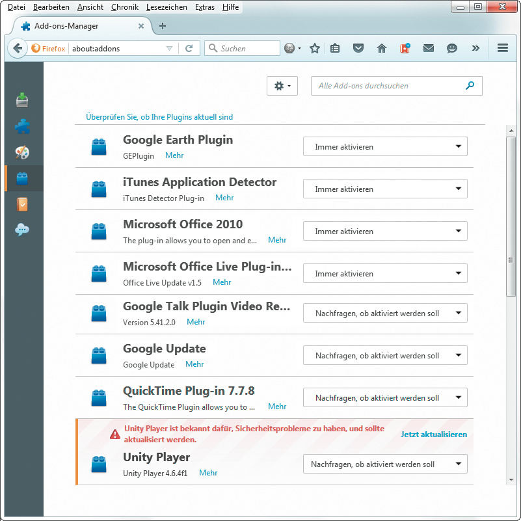Go back with the back arrow
This screenshot has width=521, height=521.
pyautogui.click(x=18, y=48)
